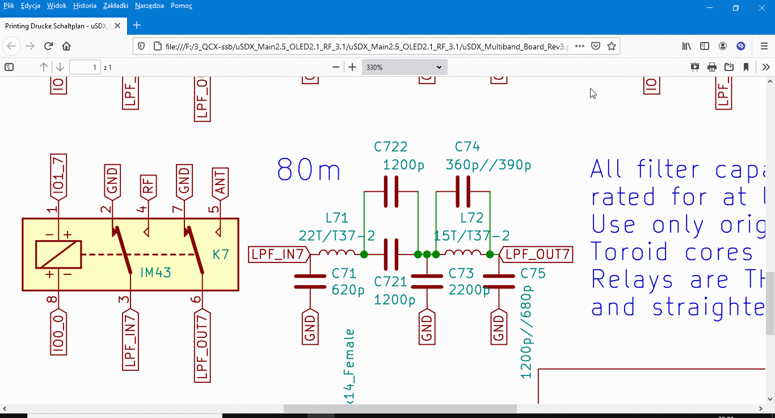The height and width of the screenshot is (418, 775).
Task: Open a new browser tab
Action: pyautogui.click(x=137, y=25)
